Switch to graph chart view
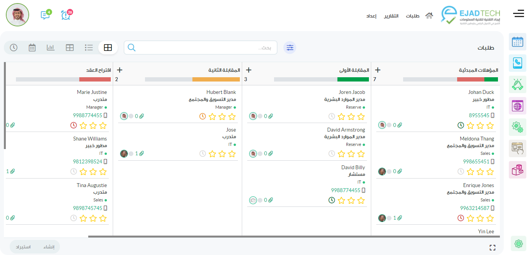This screenshot has height=255, width=531. coord(51,48)
